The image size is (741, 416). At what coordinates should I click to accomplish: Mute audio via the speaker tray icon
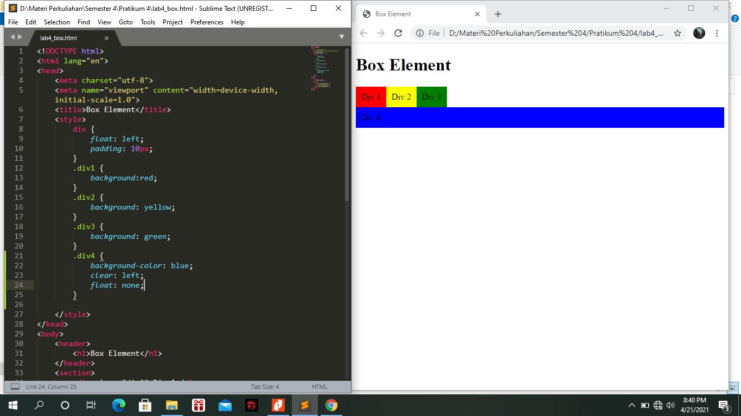click(670, 405)
